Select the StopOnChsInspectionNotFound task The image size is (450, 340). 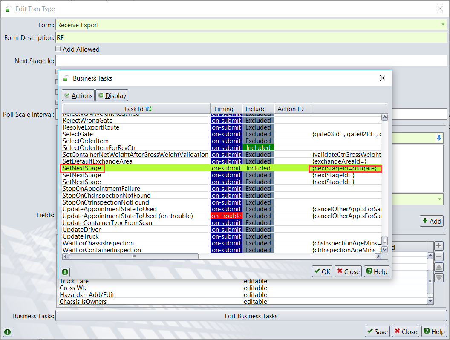click(x=222, y=196)
